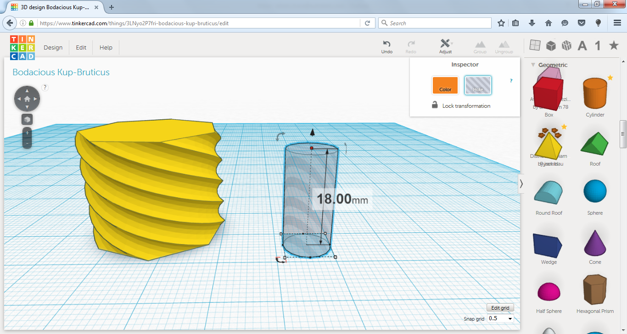Image resolution: width=627 pixels, height=334 pixels.
Task: Open the browser hamburger menu
Action: tap(617, 23)
